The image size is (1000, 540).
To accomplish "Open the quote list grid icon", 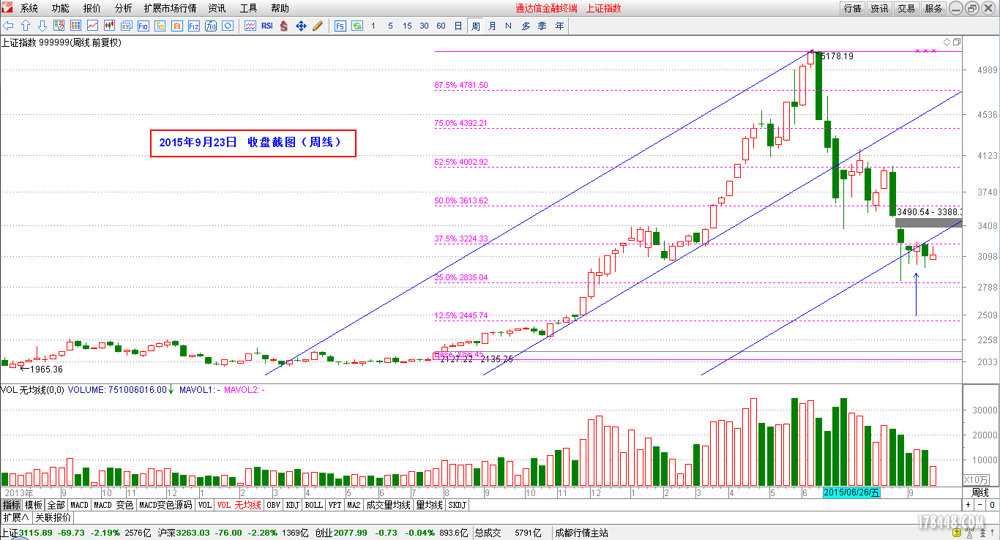I will (x=75, y=26).
